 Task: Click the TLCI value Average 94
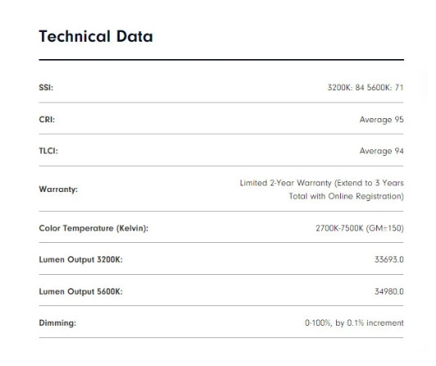(382, 151)
